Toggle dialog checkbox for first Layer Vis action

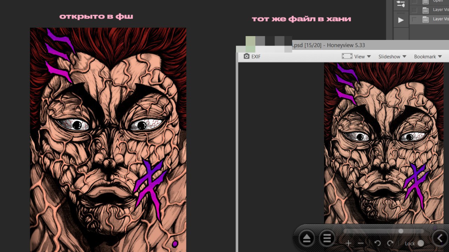pos(414,10)
